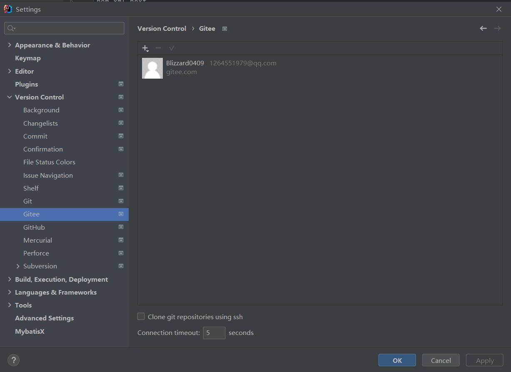The image size is (511, 372).
Task: Click the set default checkmark icon
Action: [172, 48]
